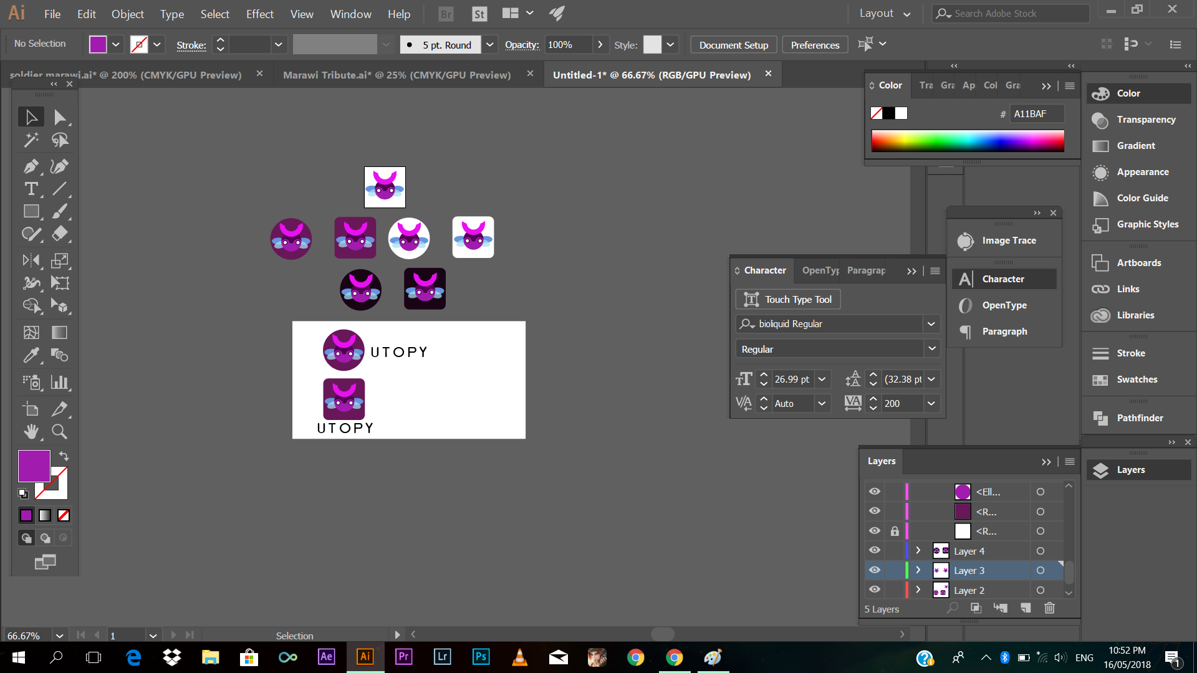
Task: Hide Layer 3 visibility eye
Action: click(x=875, y=570)
